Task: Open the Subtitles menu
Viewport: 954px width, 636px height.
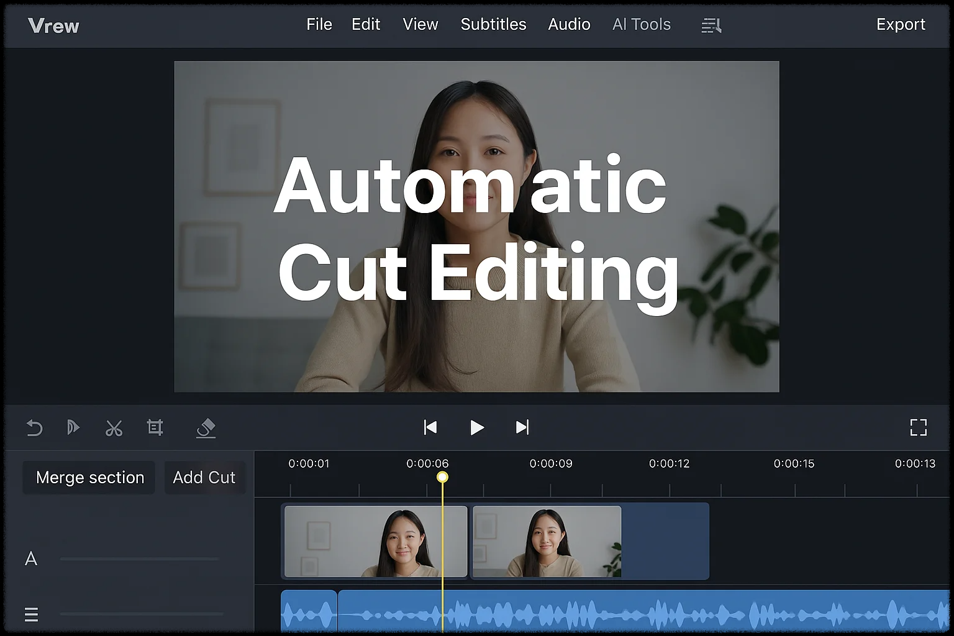Action: (494, 24)
